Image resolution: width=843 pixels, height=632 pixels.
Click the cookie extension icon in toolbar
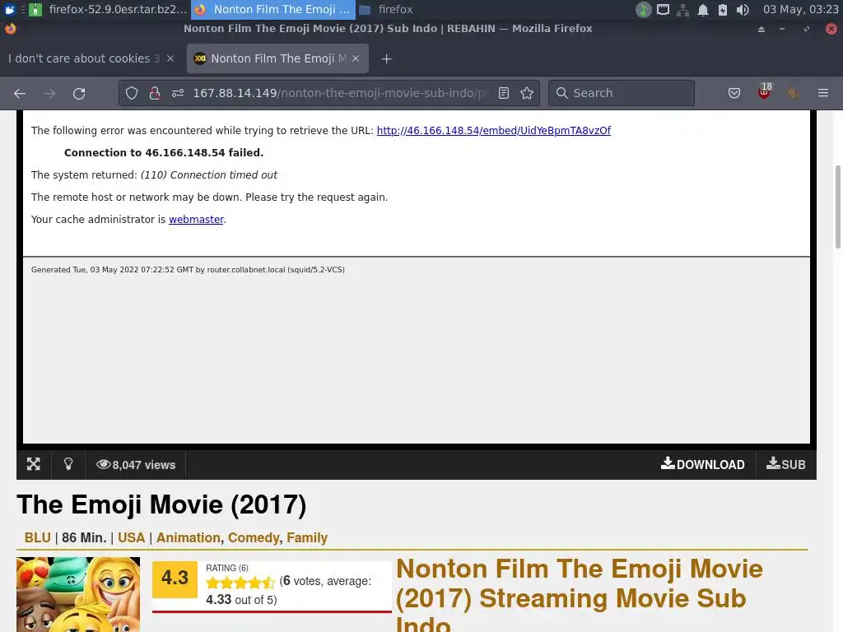pyautogui.click(x=793, y=94)
